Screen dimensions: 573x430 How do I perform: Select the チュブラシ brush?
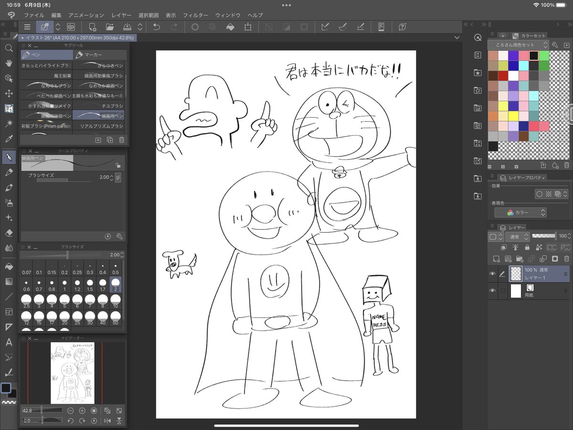point(98,105)
